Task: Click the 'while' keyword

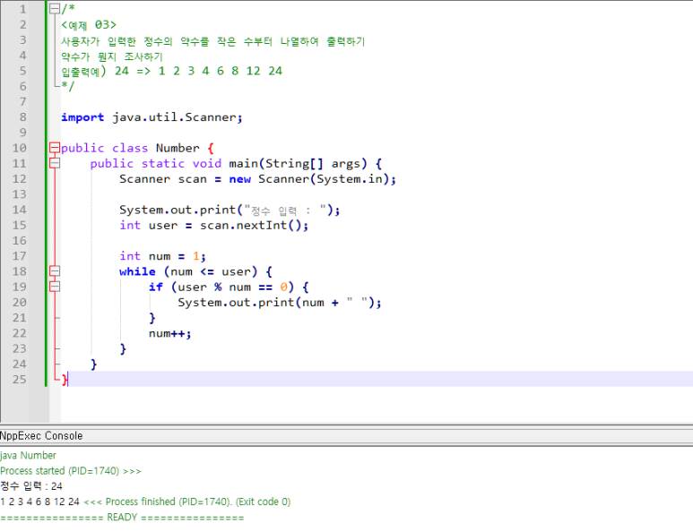Action: click(x=137, y=271)
